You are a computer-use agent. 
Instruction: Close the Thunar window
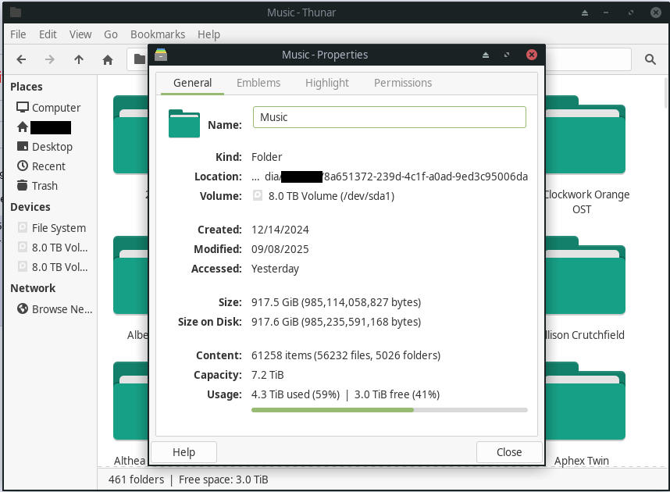655,12
